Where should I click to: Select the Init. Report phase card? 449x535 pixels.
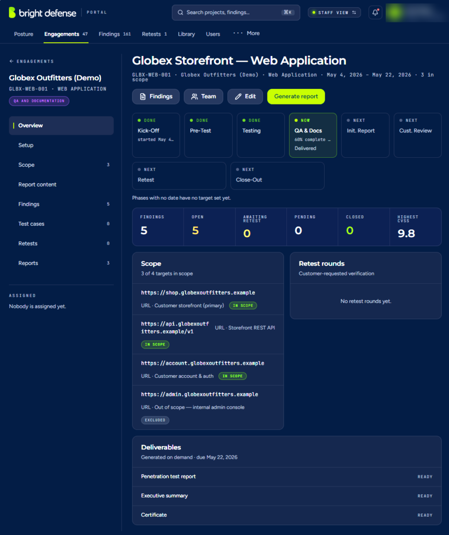point(365,135)
